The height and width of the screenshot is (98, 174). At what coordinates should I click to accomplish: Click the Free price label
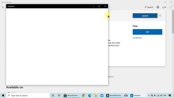(135, 26)
